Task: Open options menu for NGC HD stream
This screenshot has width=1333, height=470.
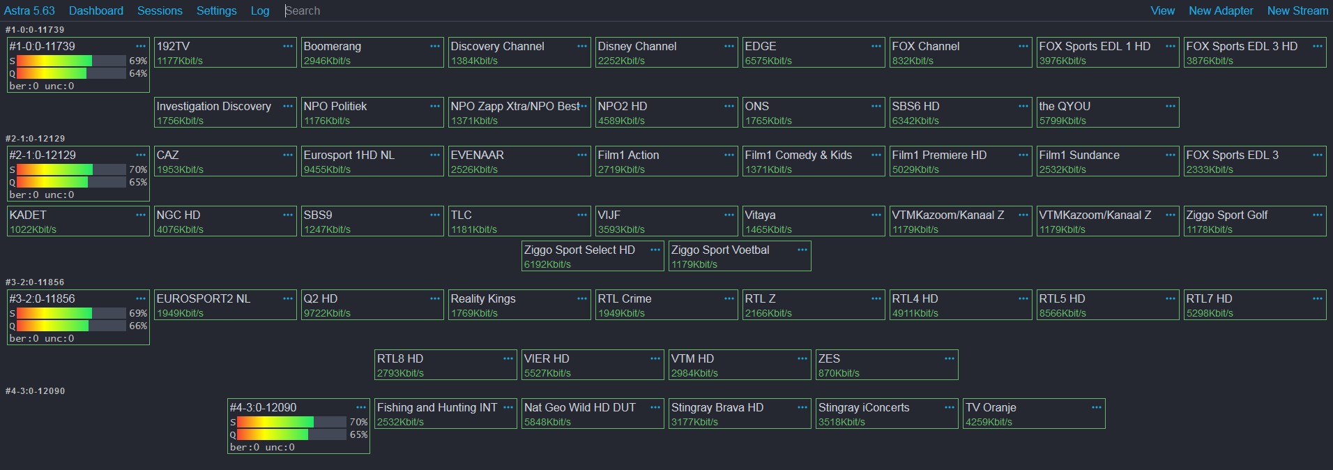Action: pyautogui.click(x=288, y=215)
